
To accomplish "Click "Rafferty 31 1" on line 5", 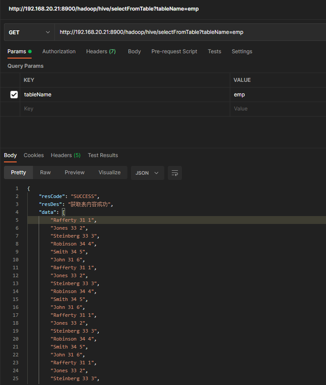I will coord(72,220).
